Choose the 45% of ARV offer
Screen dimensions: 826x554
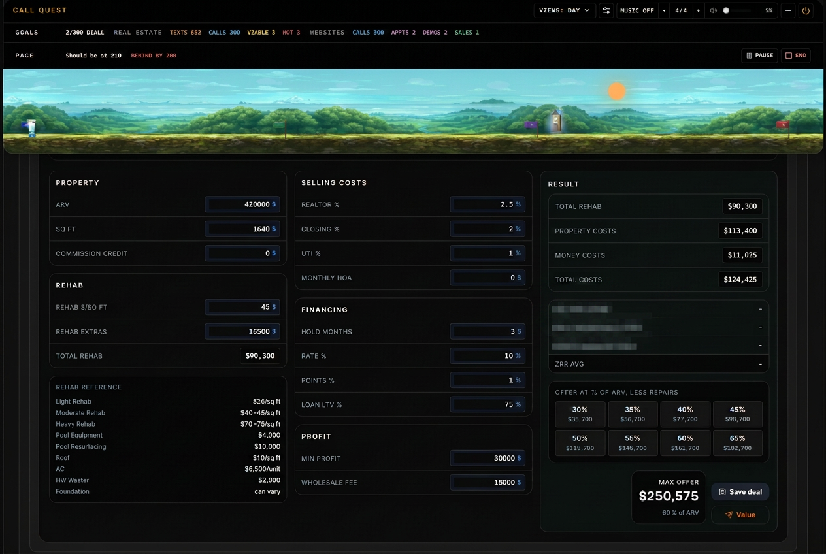tap(738, 414)
